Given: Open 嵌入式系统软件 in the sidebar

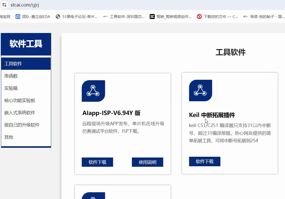Looking at the screenshot, I should 26,112.
